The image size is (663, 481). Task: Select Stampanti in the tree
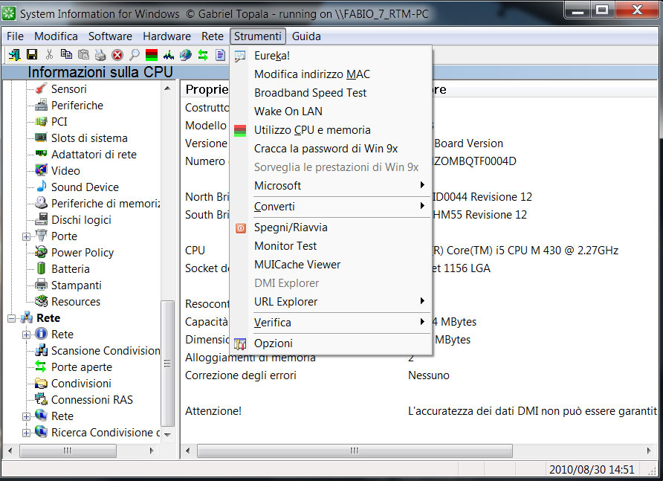coord(76,285)
